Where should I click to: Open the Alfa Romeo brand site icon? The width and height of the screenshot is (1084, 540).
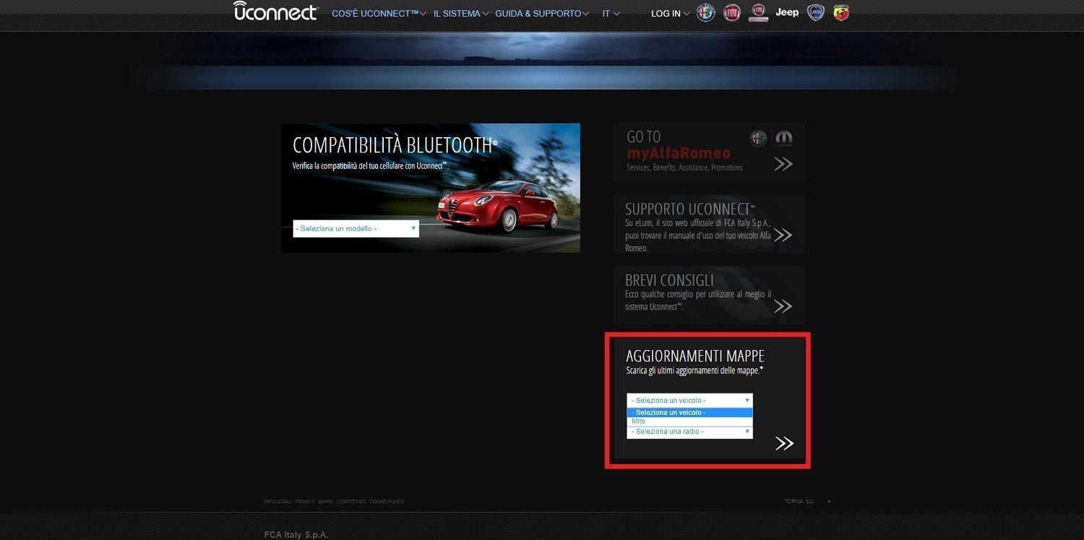click(x=705, y=13)
